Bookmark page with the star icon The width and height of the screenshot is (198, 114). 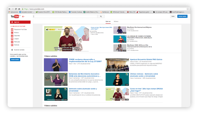pyautogui.click(x=188, y=9)
